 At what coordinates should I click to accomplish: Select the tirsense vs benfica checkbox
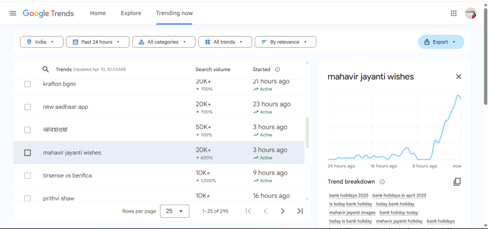click(28, 175)
